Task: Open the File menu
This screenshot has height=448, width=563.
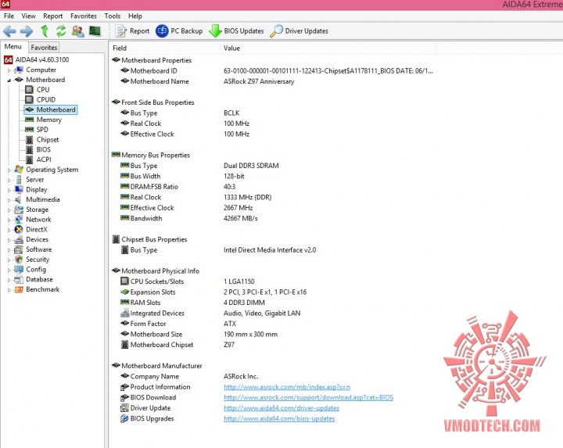Action: tap(9, 16)
